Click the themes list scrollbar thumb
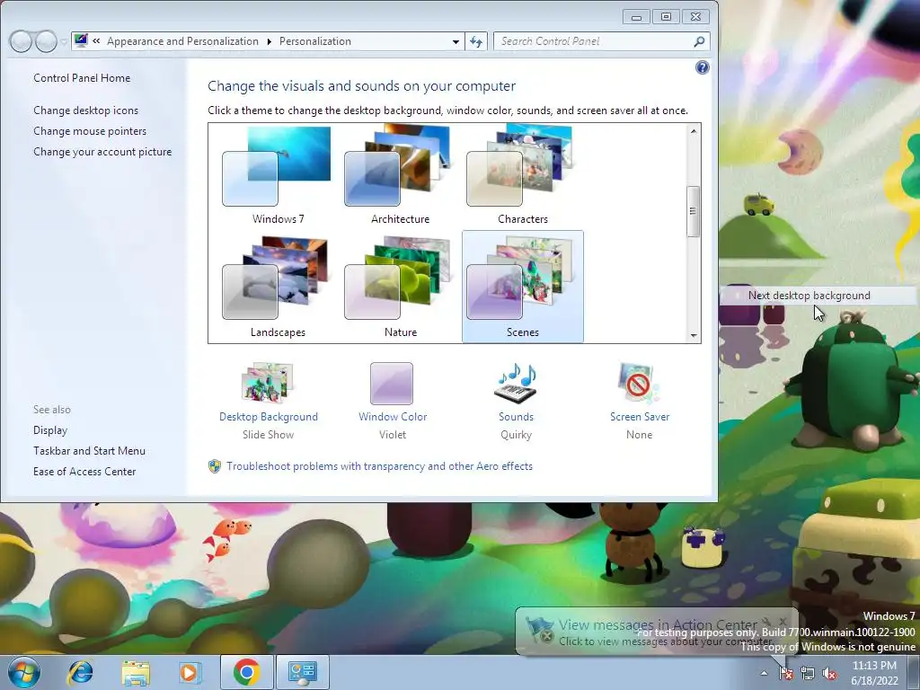920x690 pixels. pos(693,211)
